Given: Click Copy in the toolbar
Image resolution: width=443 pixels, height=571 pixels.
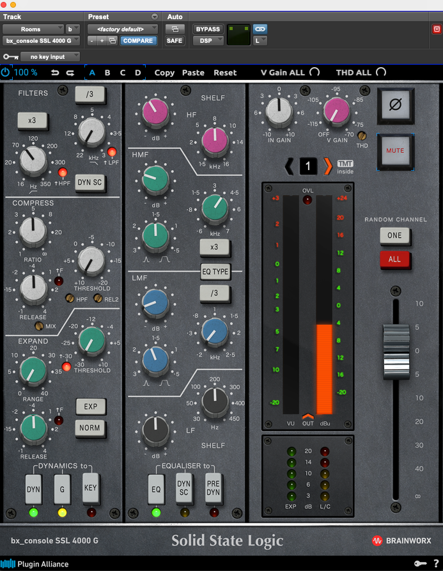Looking at the screenshot, I should 164,73.
